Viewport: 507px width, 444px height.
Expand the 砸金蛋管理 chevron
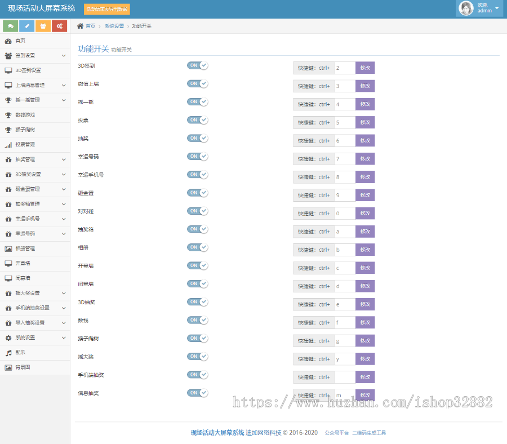tap(64, 189)
